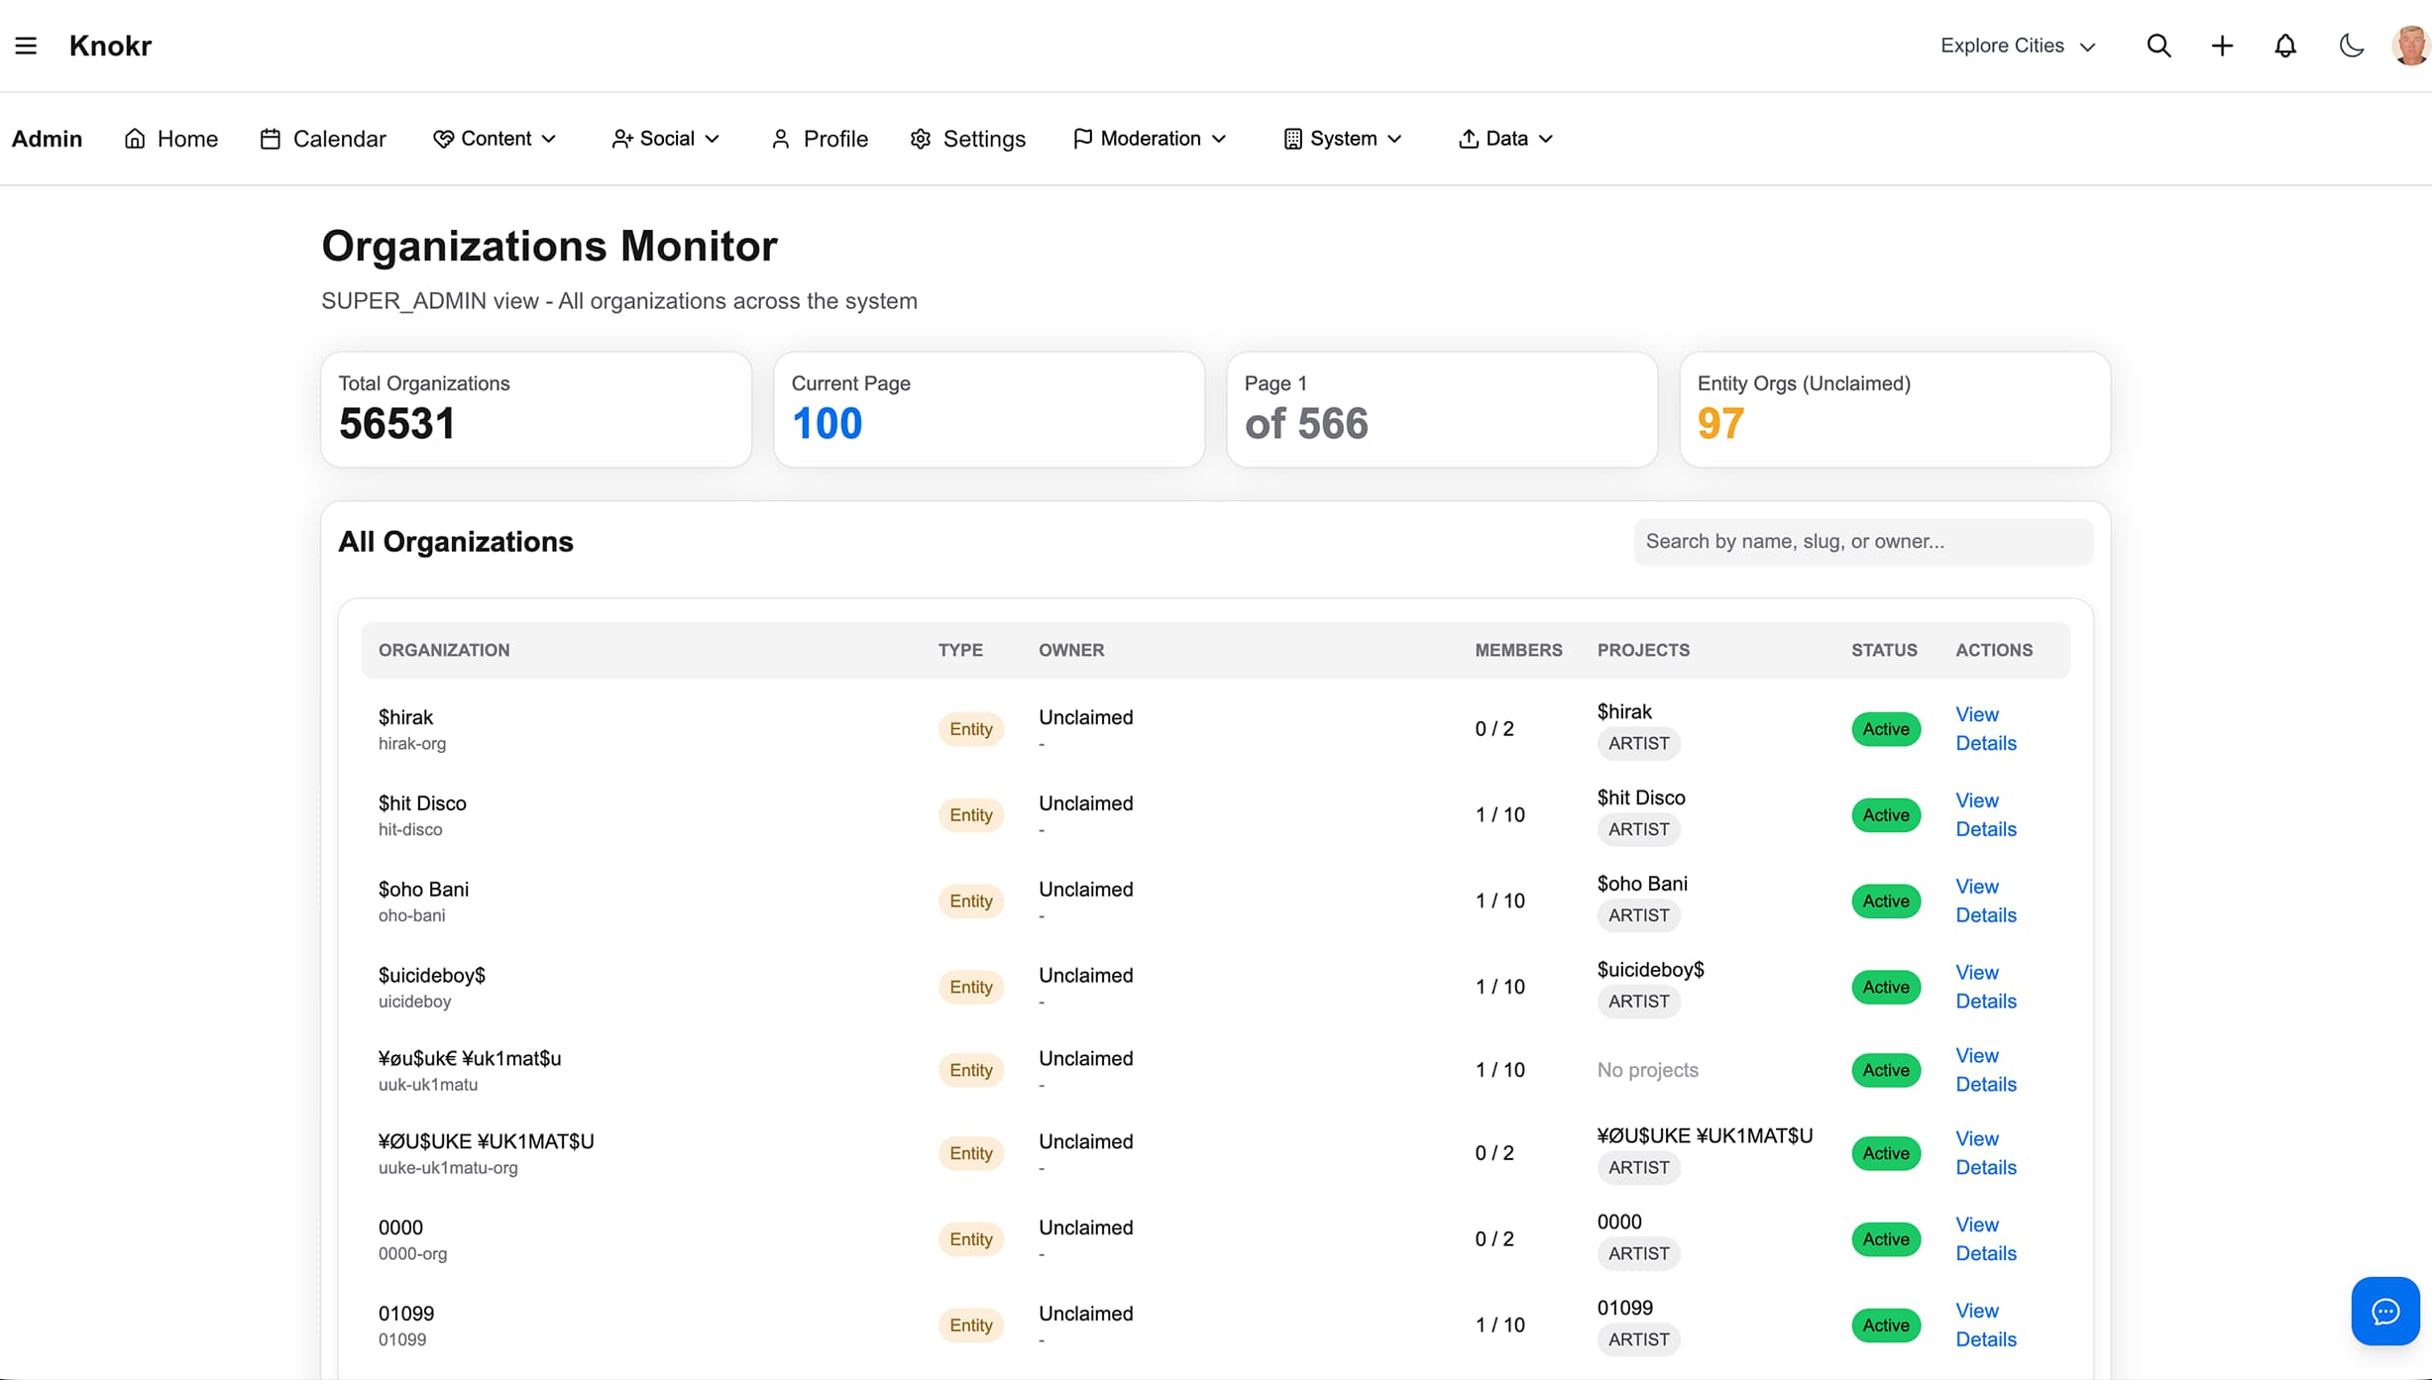Image resolution: width=2432 pixels, height=1380 pixels.
Task: Open the notifications bell
Action: (2284, 45)
